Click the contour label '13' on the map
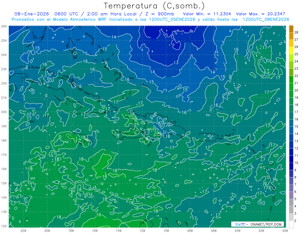This screenshot has height=234, width=303. click(x=176, y=62)
